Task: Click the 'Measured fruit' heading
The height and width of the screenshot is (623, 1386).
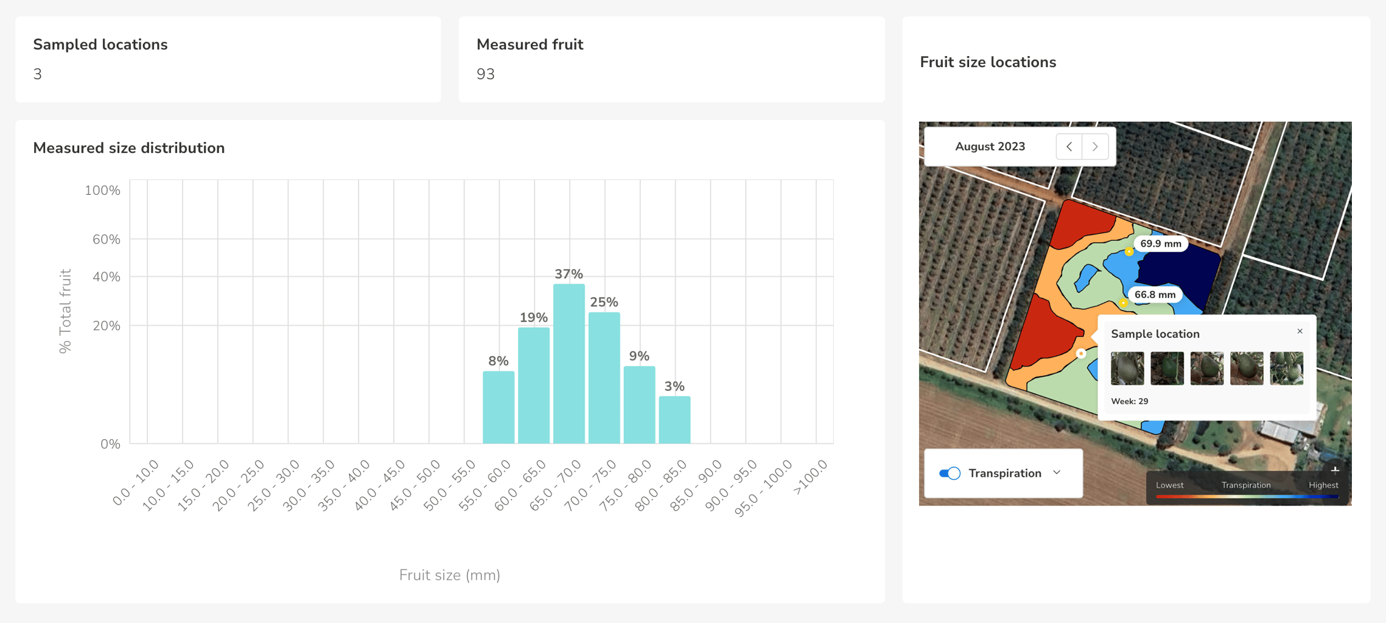Action: (530, 44)
